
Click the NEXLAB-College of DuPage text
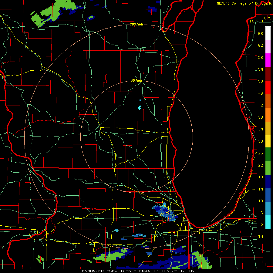tap(242, 3)
